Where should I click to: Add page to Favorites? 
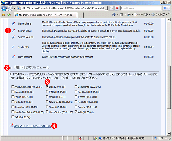(9, 14)
